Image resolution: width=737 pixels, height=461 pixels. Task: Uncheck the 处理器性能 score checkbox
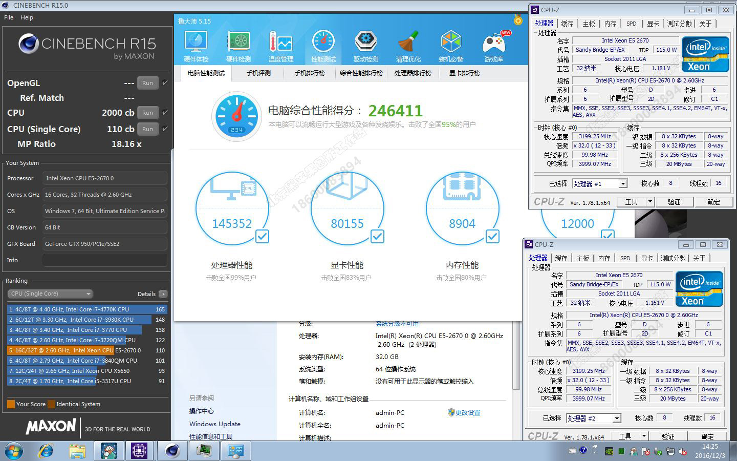262,236
